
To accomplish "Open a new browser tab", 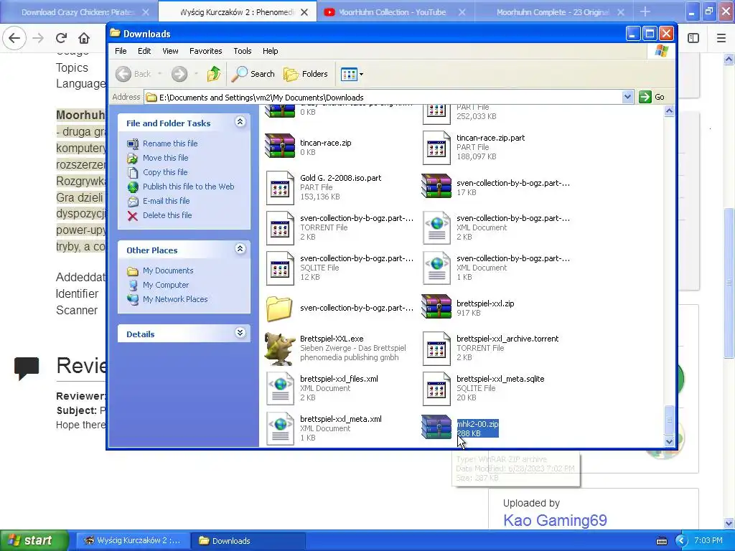I will click(x=645, y=11).
